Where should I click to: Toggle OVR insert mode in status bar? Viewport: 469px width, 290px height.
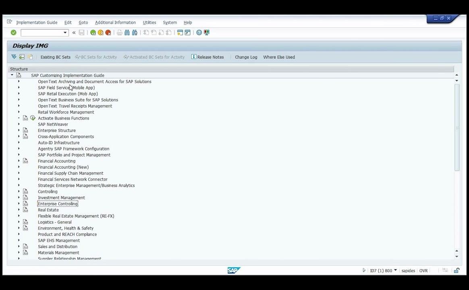click(x=423, y=271)
